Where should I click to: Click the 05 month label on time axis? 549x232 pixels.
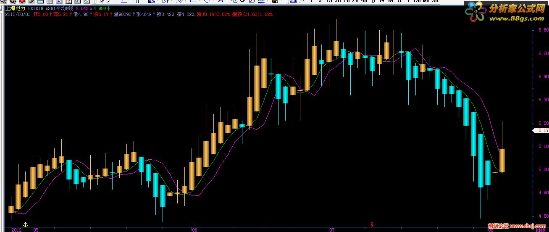point(36,230)
